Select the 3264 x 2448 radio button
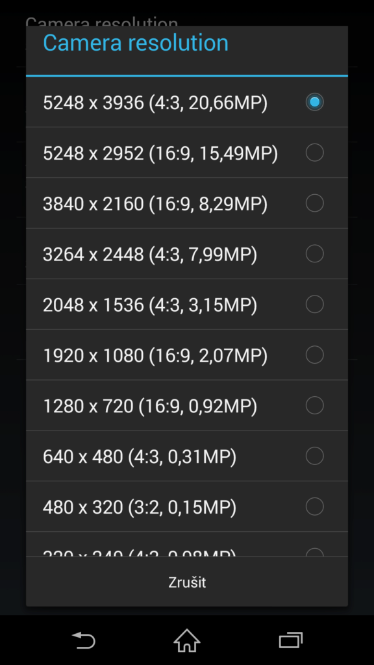The width and height of the screenshot is (374, 665). (315, 254)
